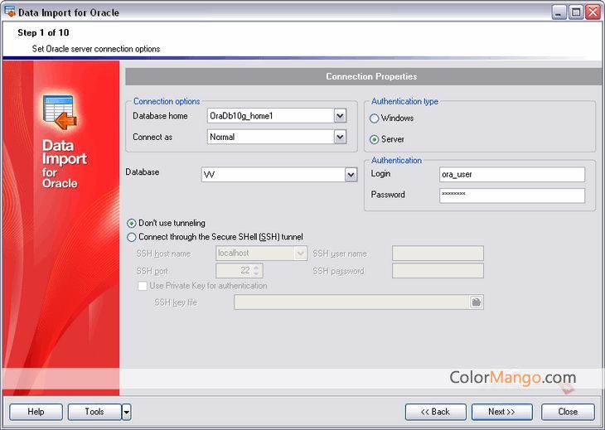Click the Help button

coord(36,412)
